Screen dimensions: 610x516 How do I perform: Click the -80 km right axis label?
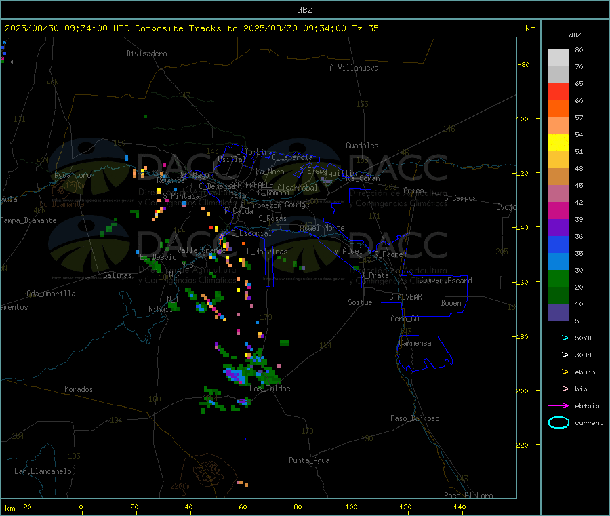[523, 64]
